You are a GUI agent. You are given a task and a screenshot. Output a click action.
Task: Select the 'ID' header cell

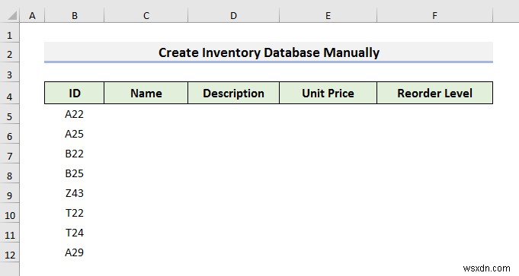[75, 93]
